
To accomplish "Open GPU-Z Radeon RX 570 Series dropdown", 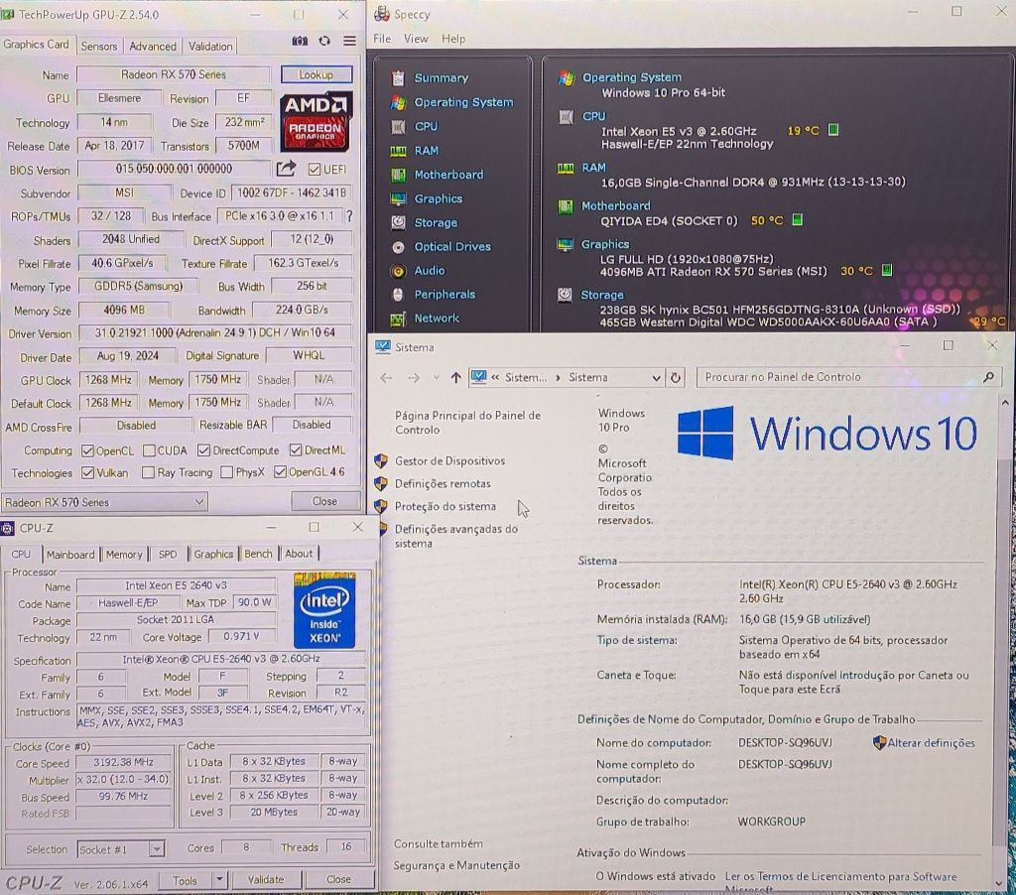I will [x=103, y=502].
